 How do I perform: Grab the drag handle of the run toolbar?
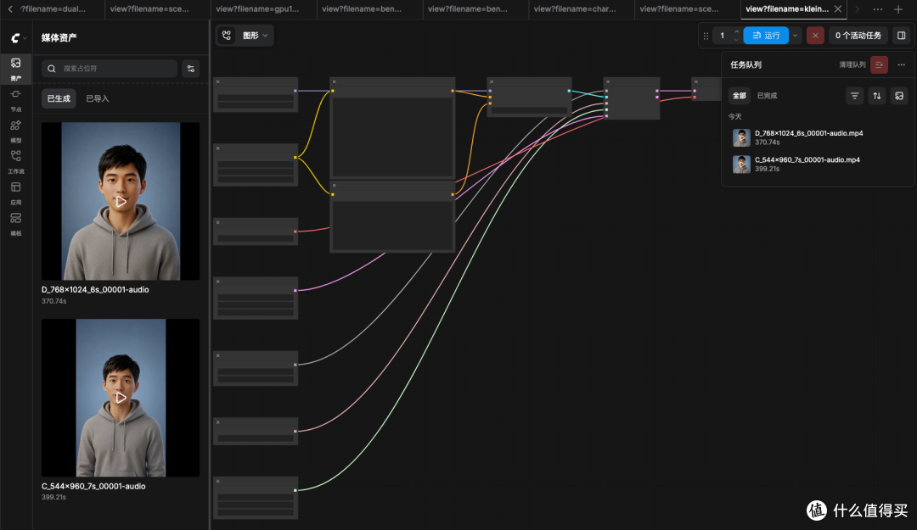click(706, 36)
